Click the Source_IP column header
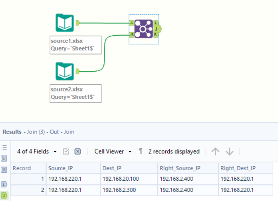 (60, 168)
